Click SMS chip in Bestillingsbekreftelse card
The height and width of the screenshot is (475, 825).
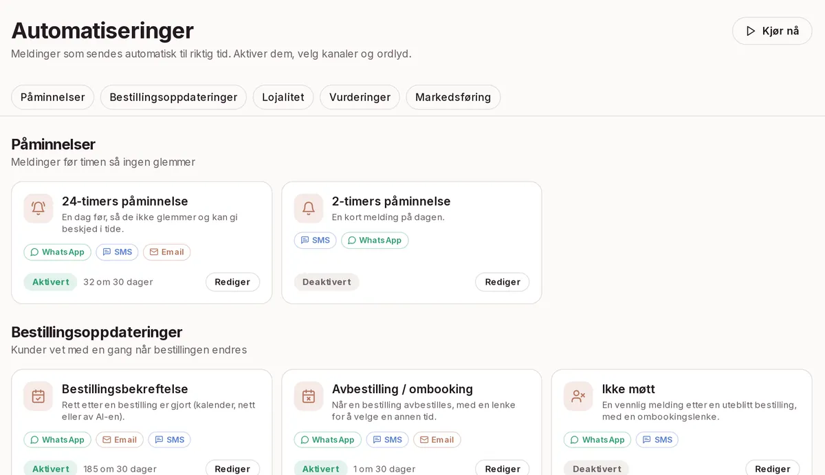[170, 440]
